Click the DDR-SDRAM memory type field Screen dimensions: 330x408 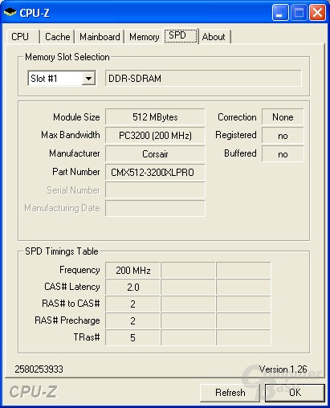(x=203, y=79)
